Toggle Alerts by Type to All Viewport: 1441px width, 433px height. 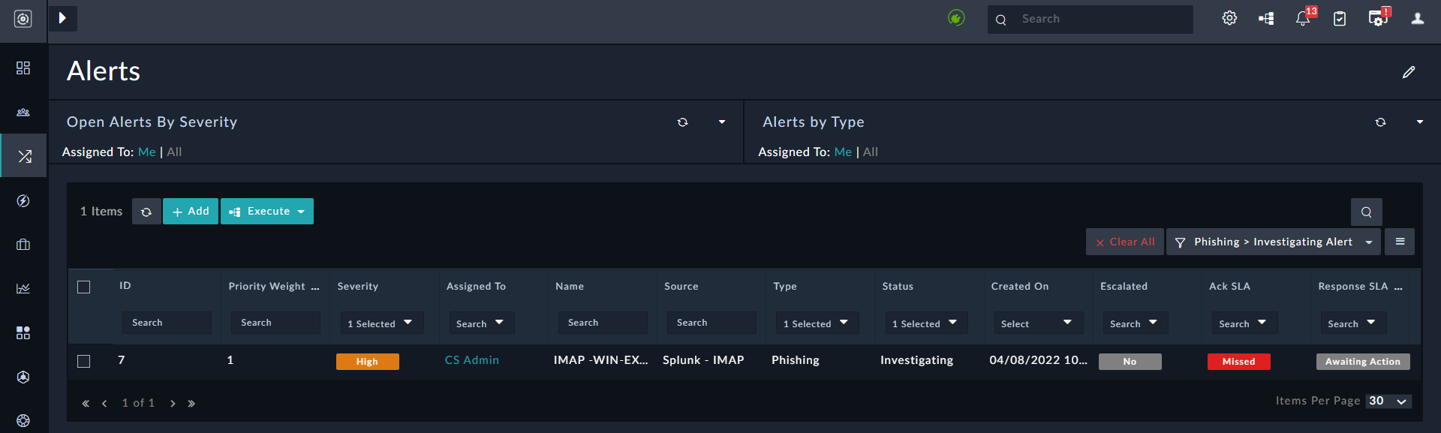[871, 152]
